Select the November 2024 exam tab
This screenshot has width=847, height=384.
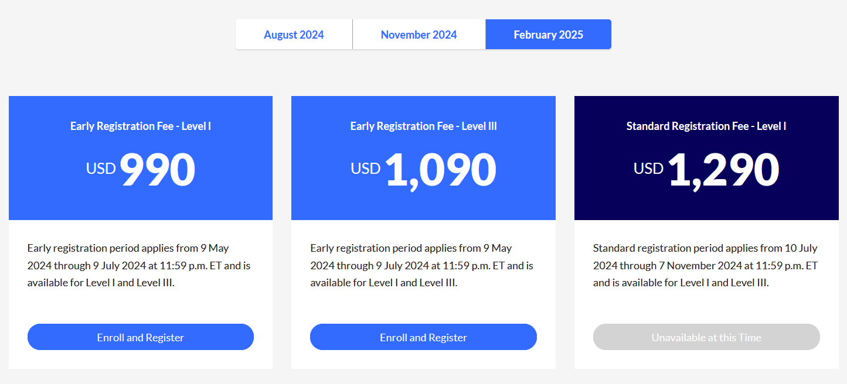tap(419, 35)
